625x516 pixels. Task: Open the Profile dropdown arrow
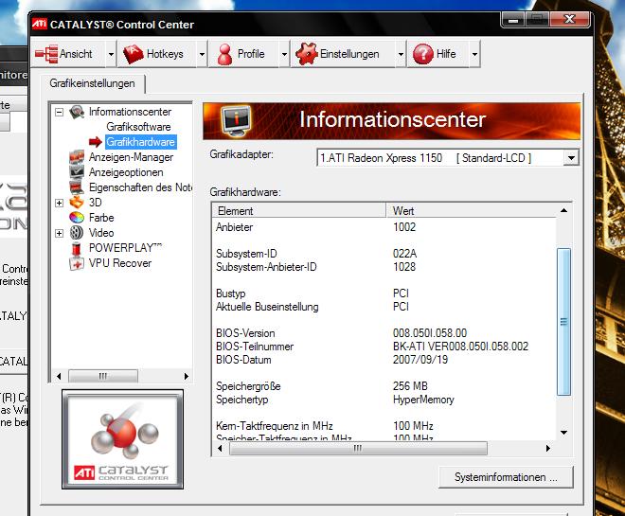click(285, 54)
